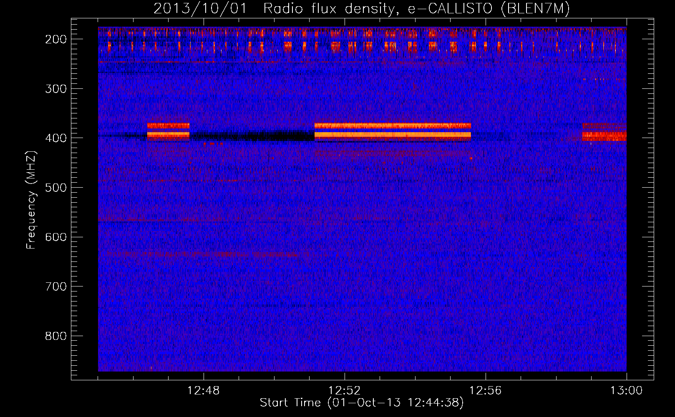Viewport: 675px width, 417px height.
Task: Click the 600 frequency tick label
Action: 55,237
